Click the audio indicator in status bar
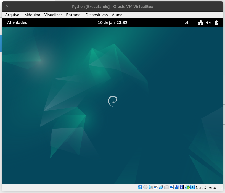Screen dimensions: 225x193 (150, 187)
